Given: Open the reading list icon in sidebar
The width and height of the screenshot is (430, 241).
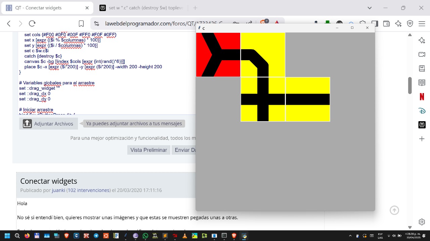Looking at the screenshot, I should 422,82.
